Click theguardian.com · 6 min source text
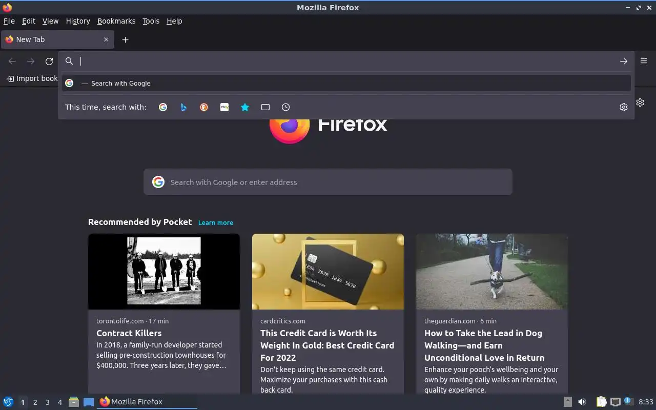 click(460, 321)
